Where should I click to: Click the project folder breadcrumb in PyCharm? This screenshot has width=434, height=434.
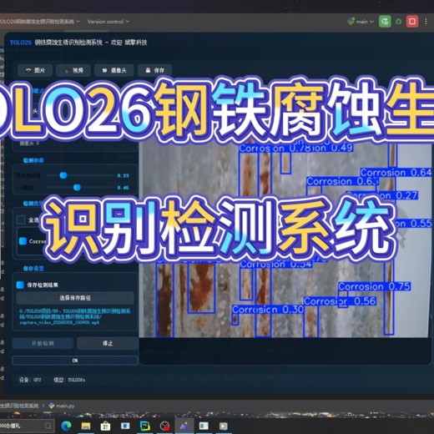[19, 406]
